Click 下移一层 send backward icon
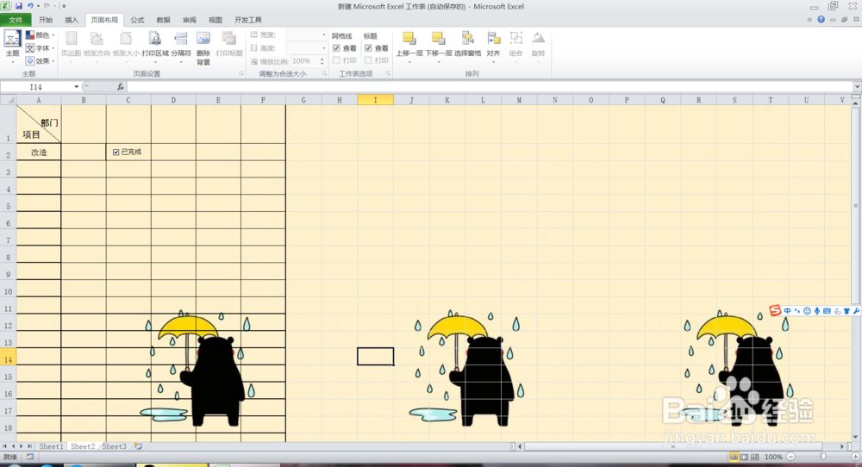Screen dimensions: 862x467 click(438, 39)
